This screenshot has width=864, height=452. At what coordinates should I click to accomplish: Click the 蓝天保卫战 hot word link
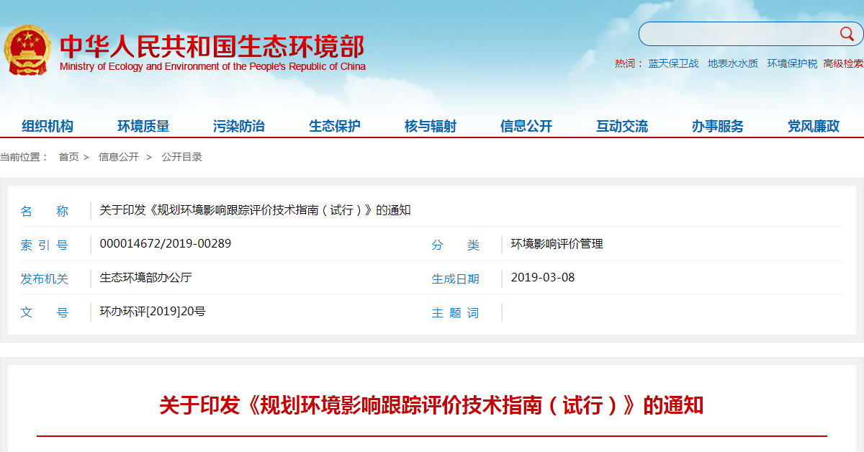675,63
